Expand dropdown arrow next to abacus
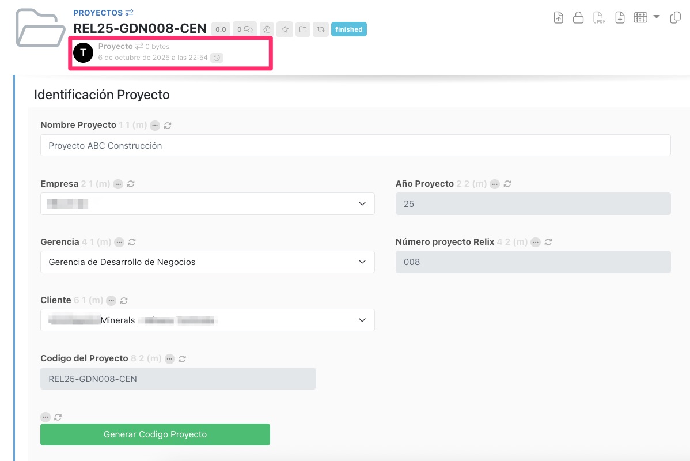 (x=657, y=17)
